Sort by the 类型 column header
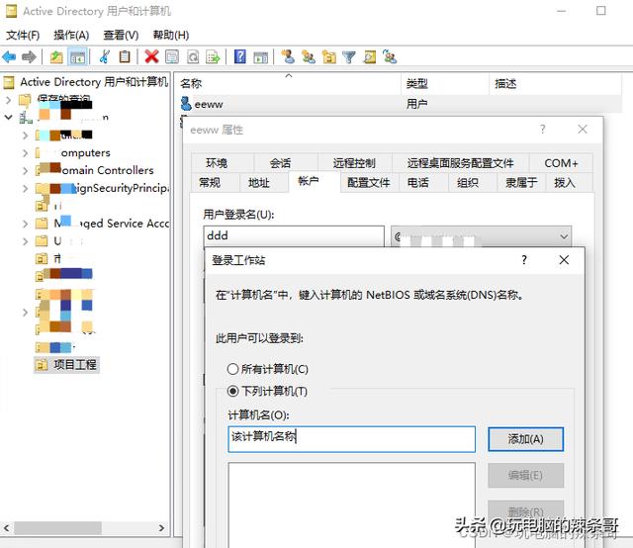633x548 pixels. [445, 84]
